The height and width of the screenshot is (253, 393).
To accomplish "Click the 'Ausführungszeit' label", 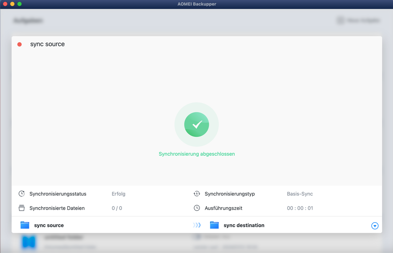I will 223,208.
